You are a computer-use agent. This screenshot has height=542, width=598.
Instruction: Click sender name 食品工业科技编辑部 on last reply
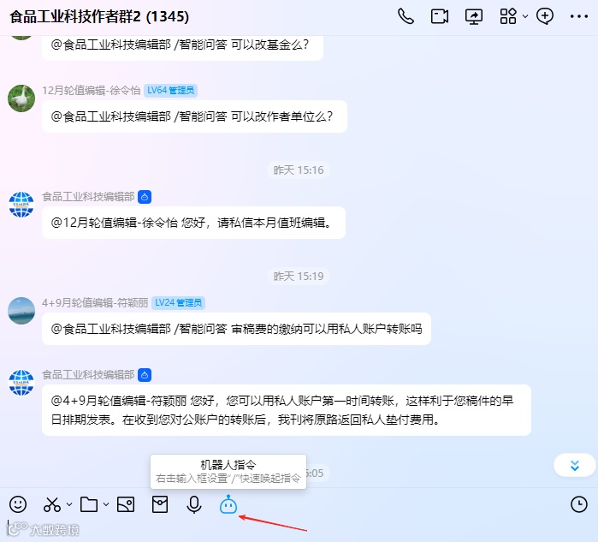[88, 375]
